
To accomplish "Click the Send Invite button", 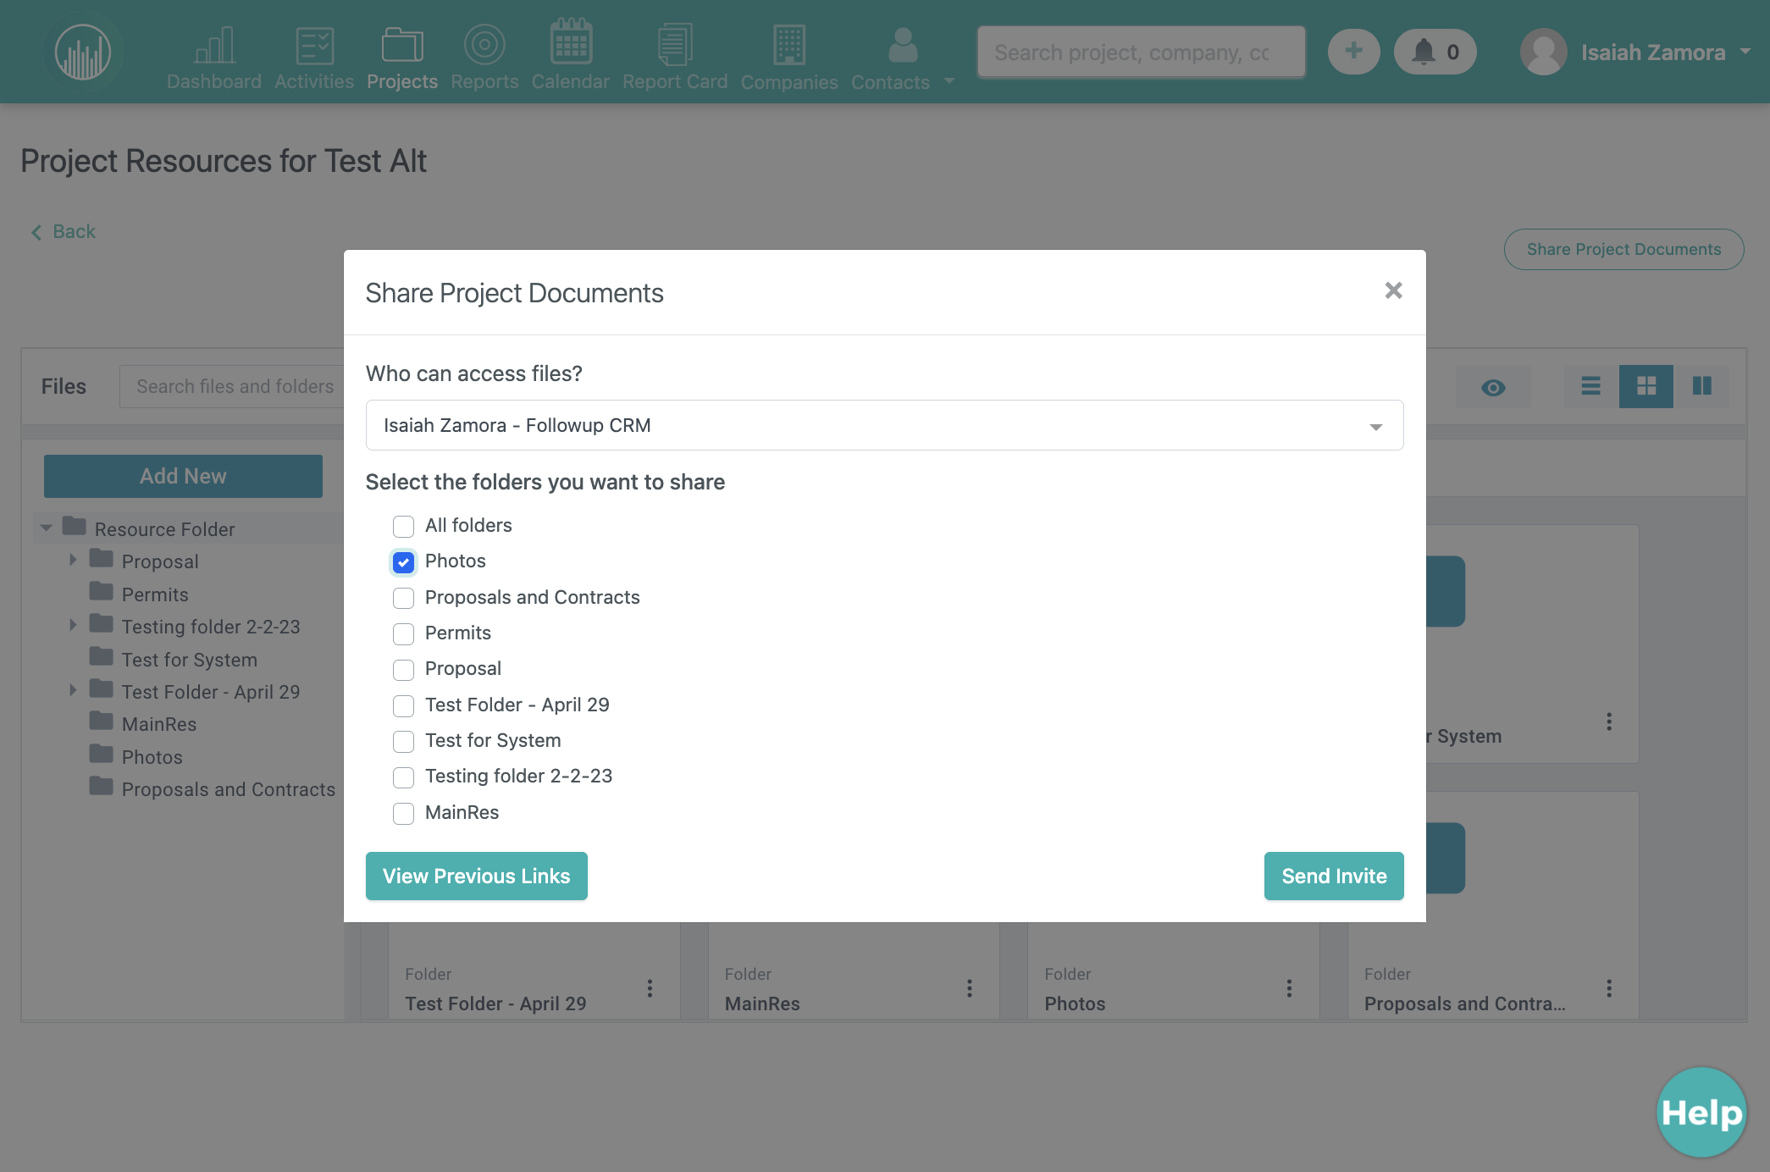I will coord(1334,876).
